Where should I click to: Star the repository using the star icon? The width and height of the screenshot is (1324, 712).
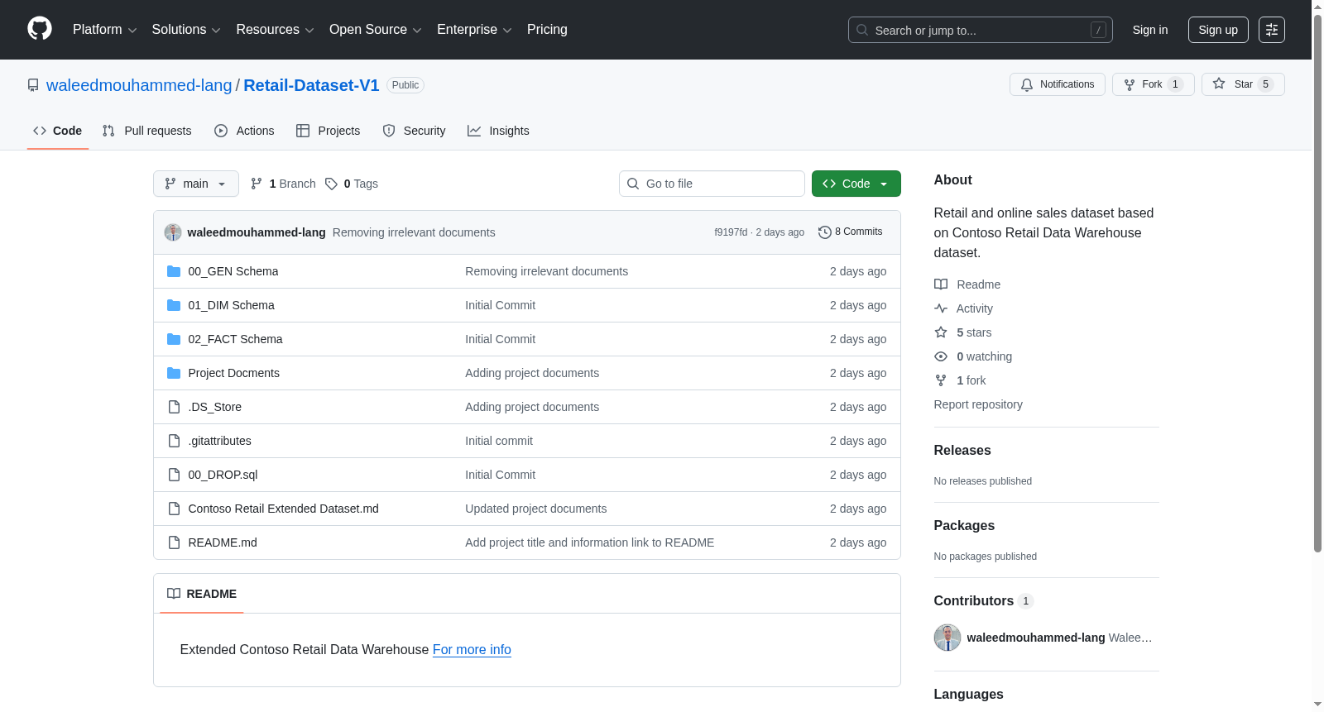(1219, 84)
